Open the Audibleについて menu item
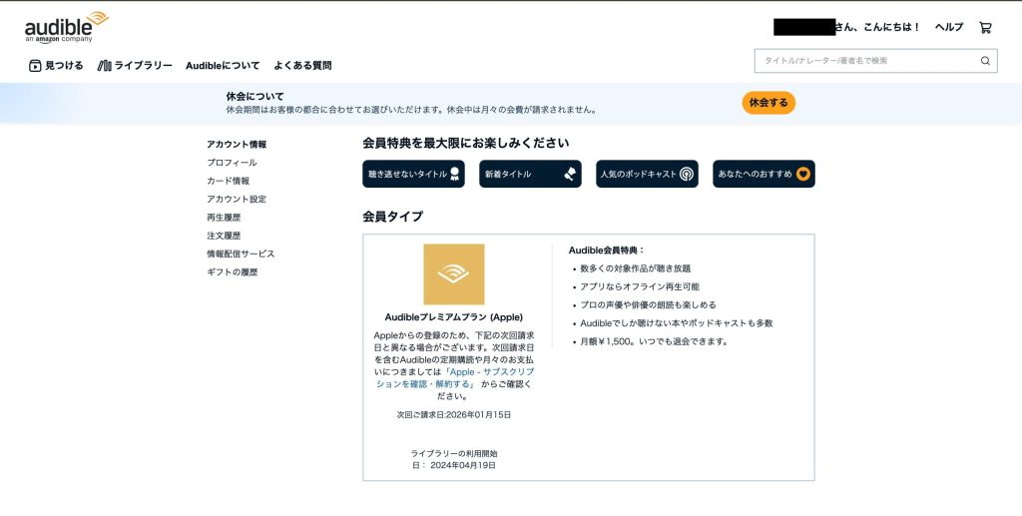Screen dimensions: 1022x516 click(223, 65)
